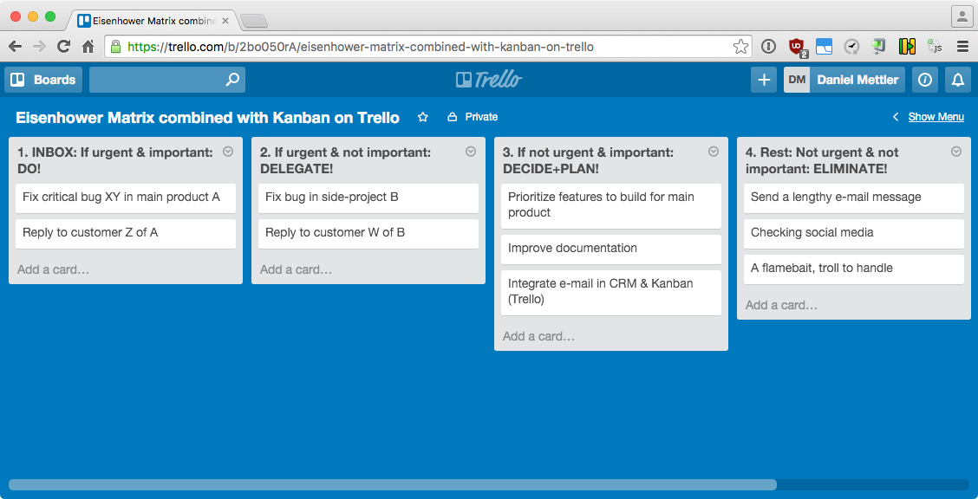Open the Chrome hamburger menu

point(963,46)
